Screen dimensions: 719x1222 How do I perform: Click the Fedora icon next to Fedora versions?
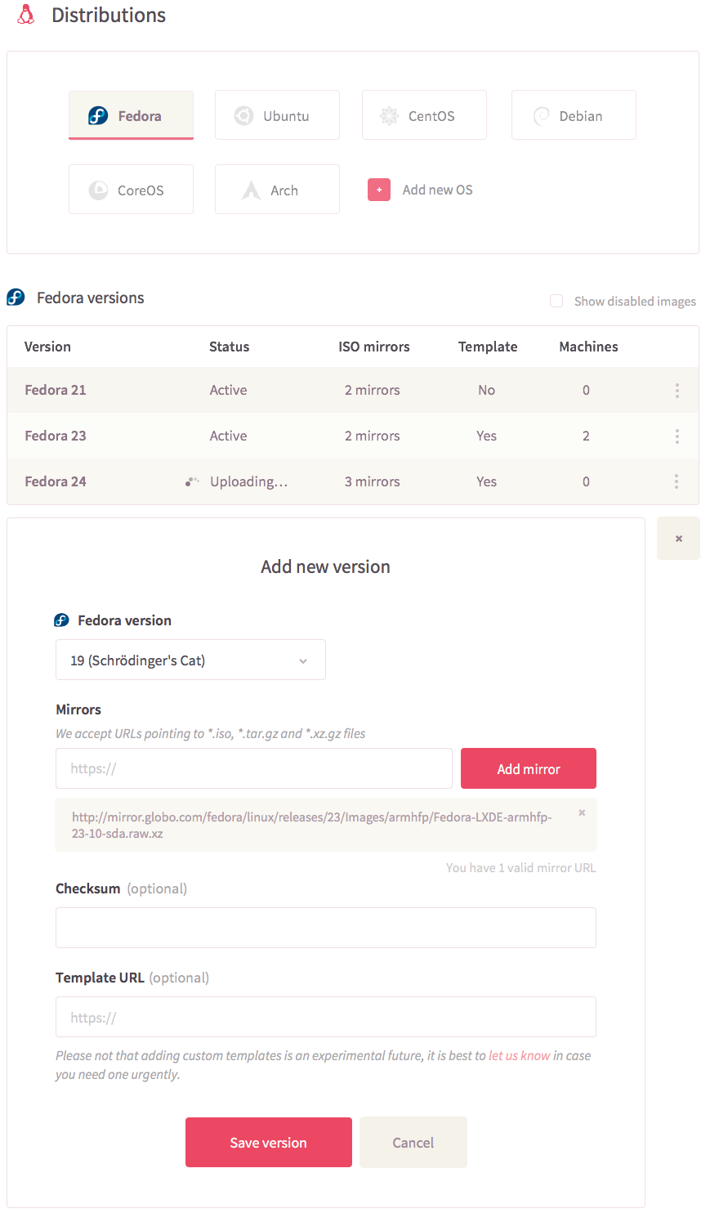click(16, 298)
